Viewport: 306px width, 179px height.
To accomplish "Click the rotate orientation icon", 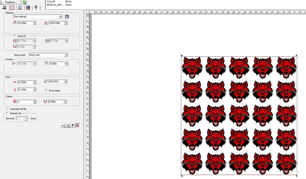I will point(68,125).
